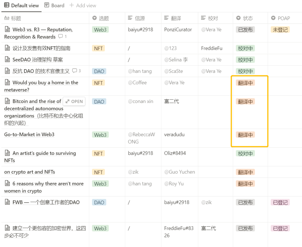
Task: Open the 选题 column header menu
Action: tap(107, 18)
